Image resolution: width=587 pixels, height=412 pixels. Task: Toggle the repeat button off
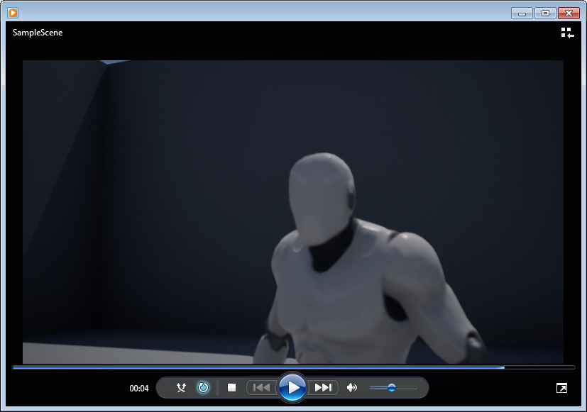coord(203,388)
